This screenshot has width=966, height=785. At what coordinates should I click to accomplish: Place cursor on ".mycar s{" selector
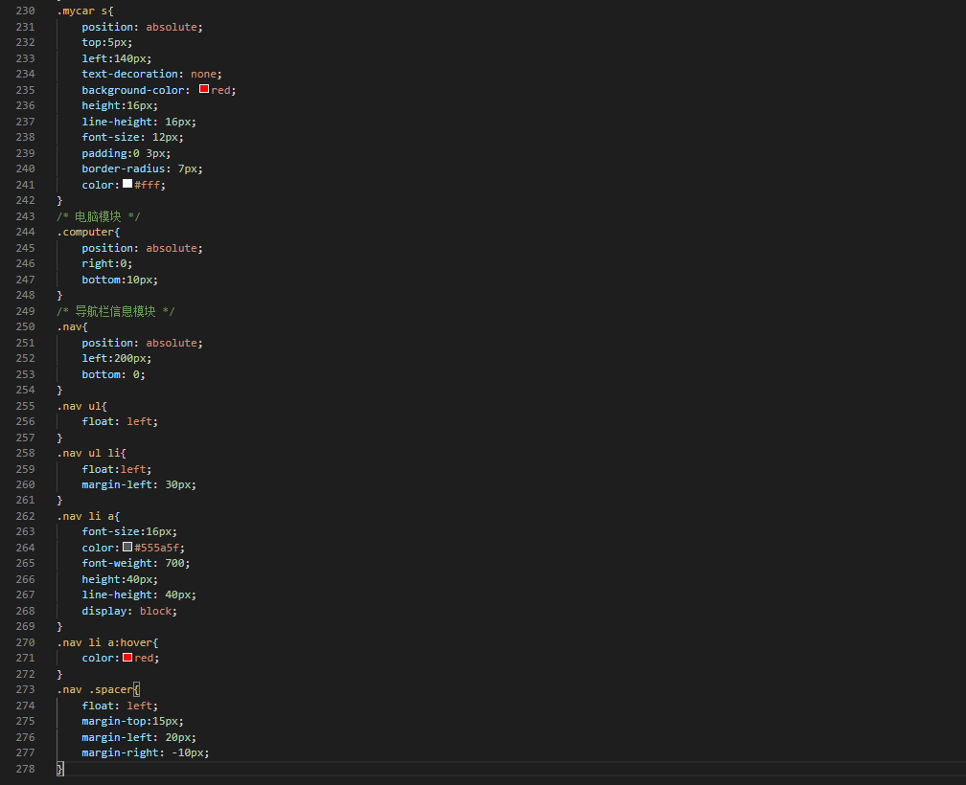85,11
